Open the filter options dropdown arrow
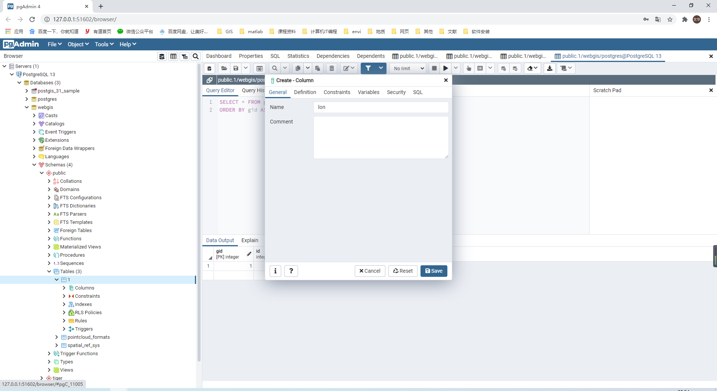Image resolution: width=717 pixels, height=391 pixels. (381, 68)
